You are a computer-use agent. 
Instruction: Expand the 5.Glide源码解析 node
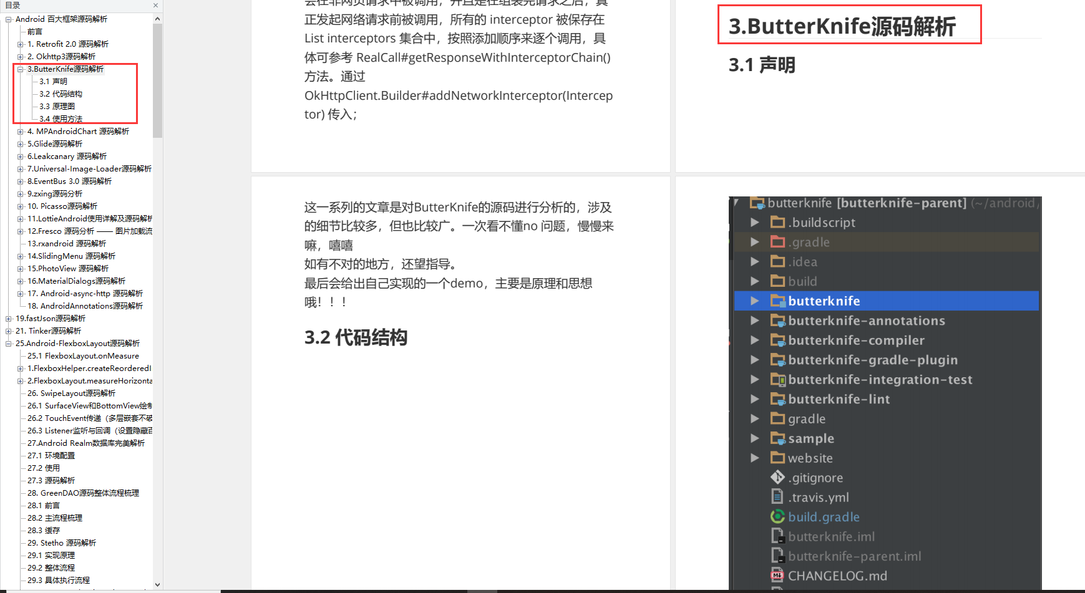click(x=21, y=144)
